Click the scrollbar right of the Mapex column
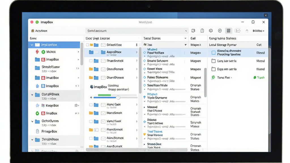 205,82
